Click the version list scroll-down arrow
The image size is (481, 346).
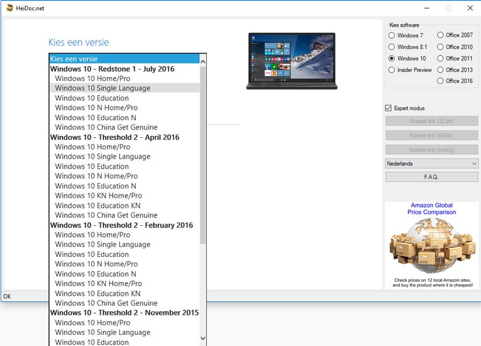(203, 339)
